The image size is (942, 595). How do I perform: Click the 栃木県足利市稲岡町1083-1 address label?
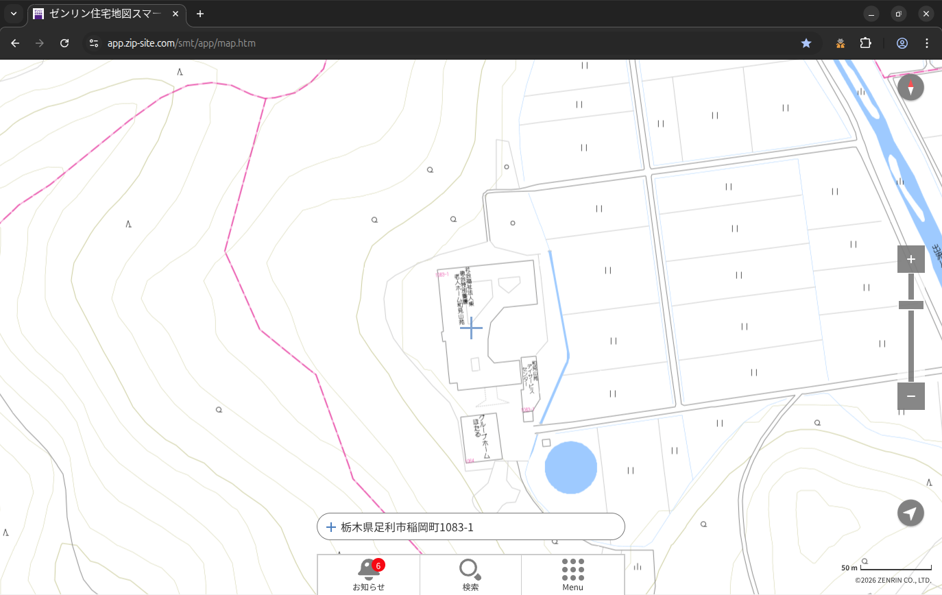click(407, 527)
